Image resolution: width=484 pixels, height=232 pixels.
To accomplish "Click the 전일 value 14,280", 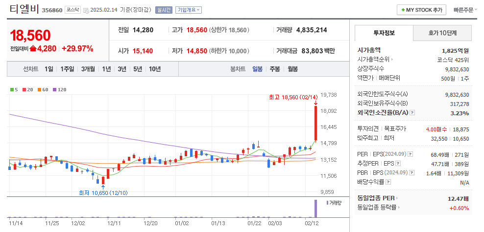I will [x=143, y=30].
